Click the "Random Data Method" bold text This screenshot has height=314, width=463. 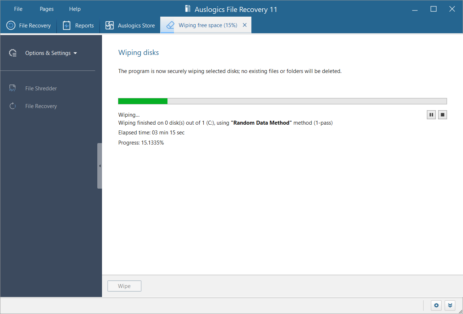click(261, 123)
